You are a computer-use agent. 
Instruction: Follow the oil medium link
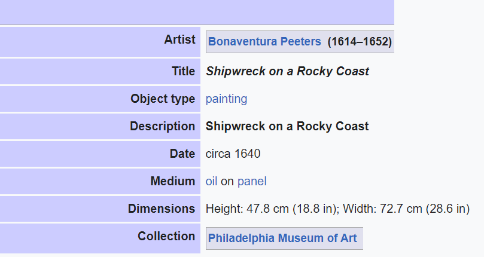(x=211, y=182)
